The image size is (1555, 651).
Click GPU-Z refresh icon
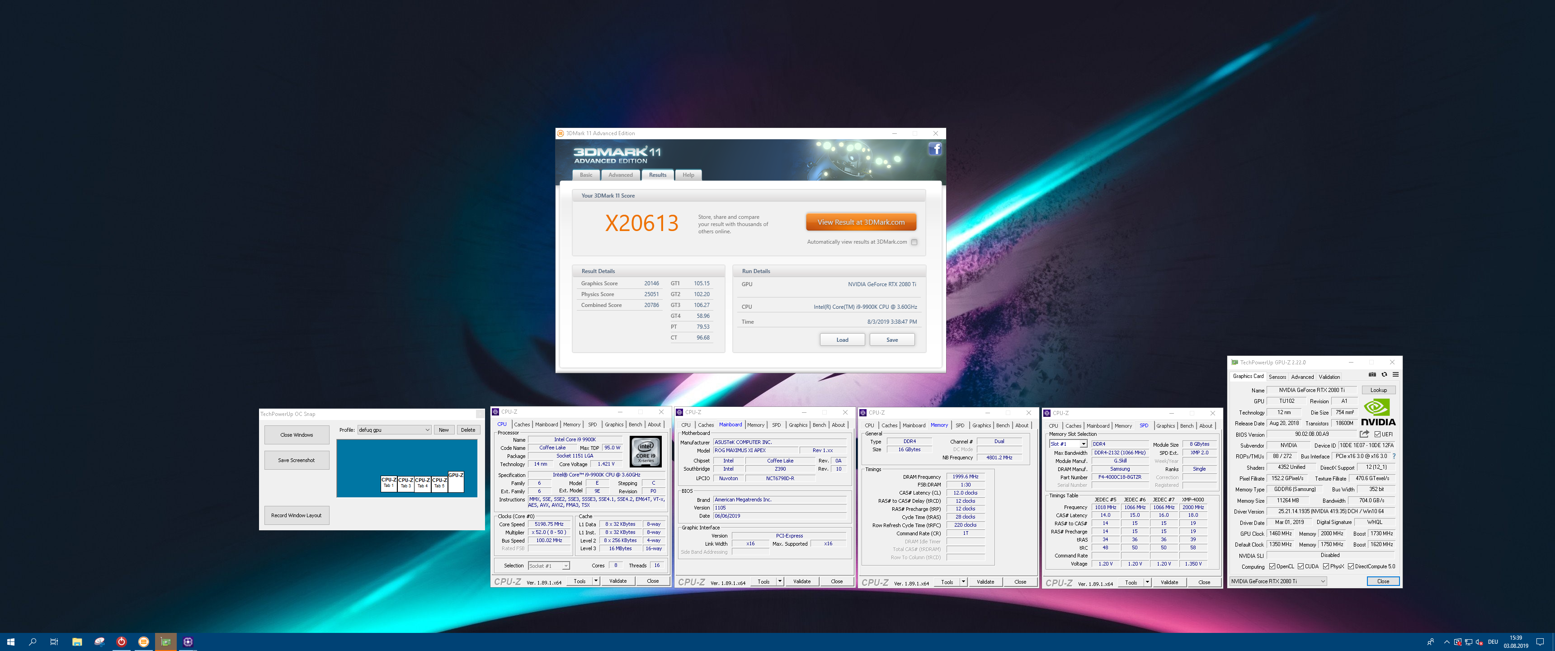1384,374
